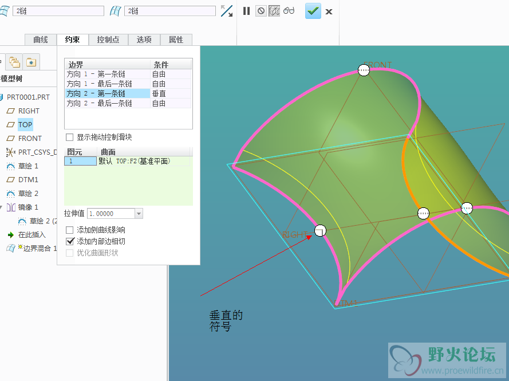Cancel the feature with X button

click(329, 11)
